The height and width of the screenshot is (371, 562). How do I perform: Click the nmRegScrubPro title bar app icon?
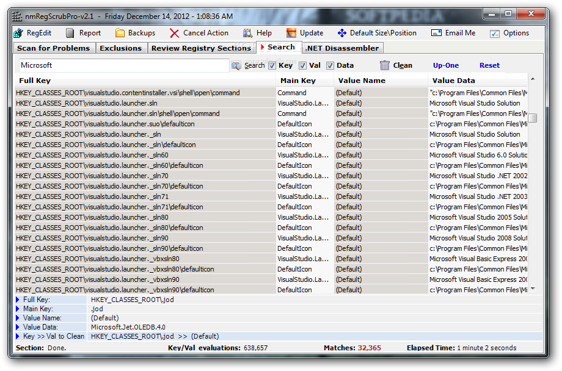click(17, 16)
